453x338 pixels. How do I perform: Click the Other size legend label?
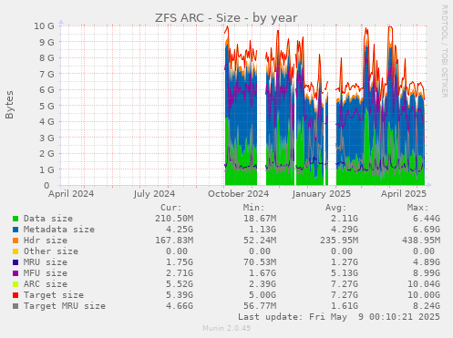point(51,251)
